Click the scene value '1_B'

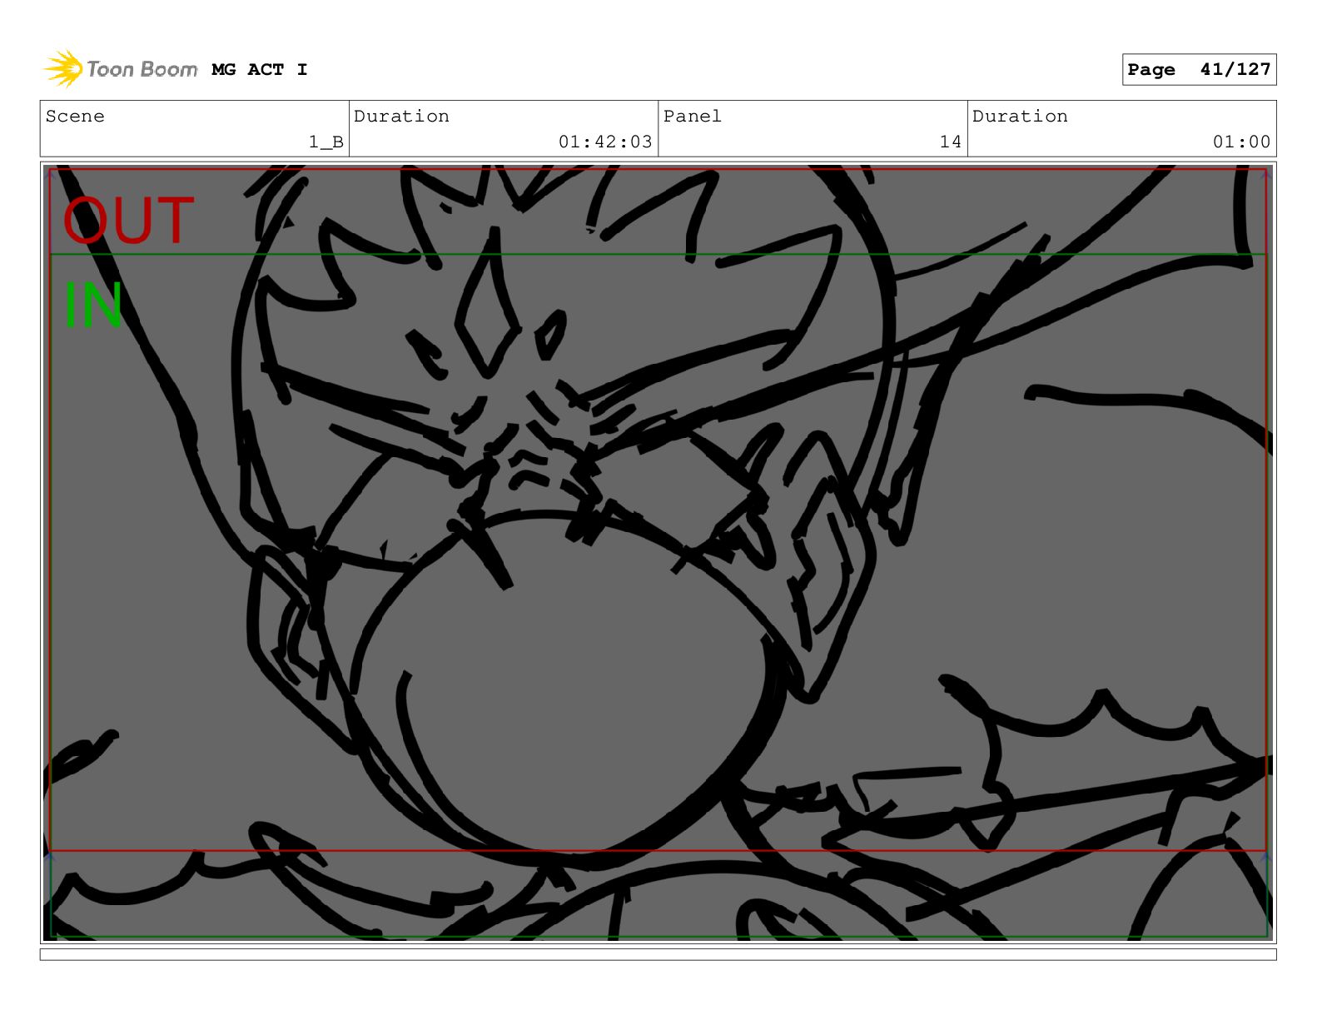pyautogui.click(x=326, y=142)
